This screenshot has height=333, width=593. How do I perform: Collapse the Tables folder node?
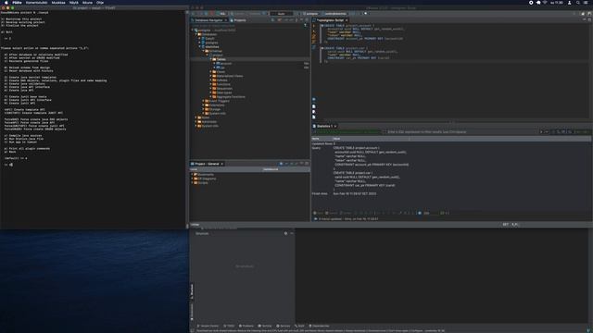(x=210, y=59)
